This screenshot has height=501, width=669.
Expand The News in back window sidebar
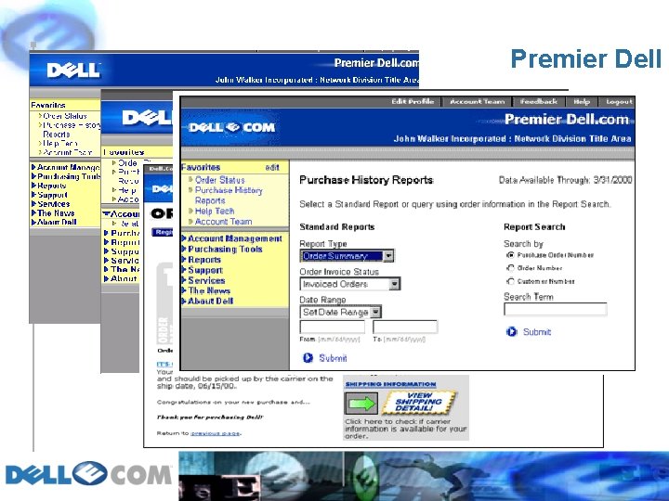(52, 213)
